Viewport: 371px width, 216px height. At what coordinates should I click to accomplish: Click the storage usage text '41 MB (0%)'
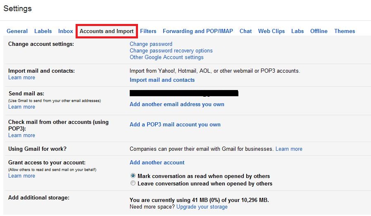[206, 200]
